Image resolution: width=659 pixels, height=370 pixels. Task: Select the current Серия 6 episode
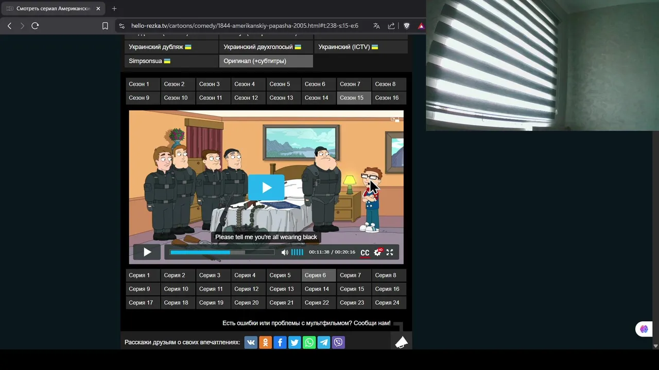[319, 275]
